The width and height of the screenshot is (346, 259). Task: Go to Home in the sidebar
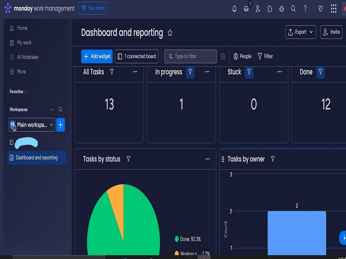19,28
